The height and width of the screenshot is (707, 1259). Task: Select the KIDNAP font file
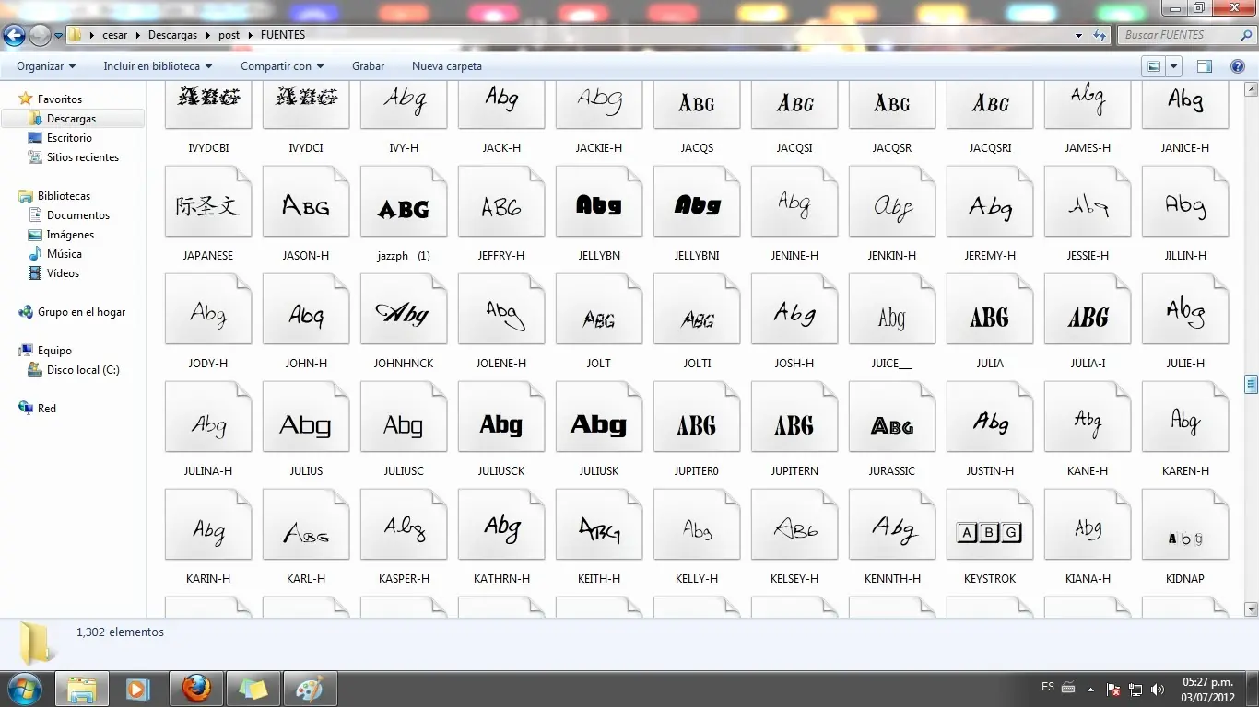click(1185, 537)
